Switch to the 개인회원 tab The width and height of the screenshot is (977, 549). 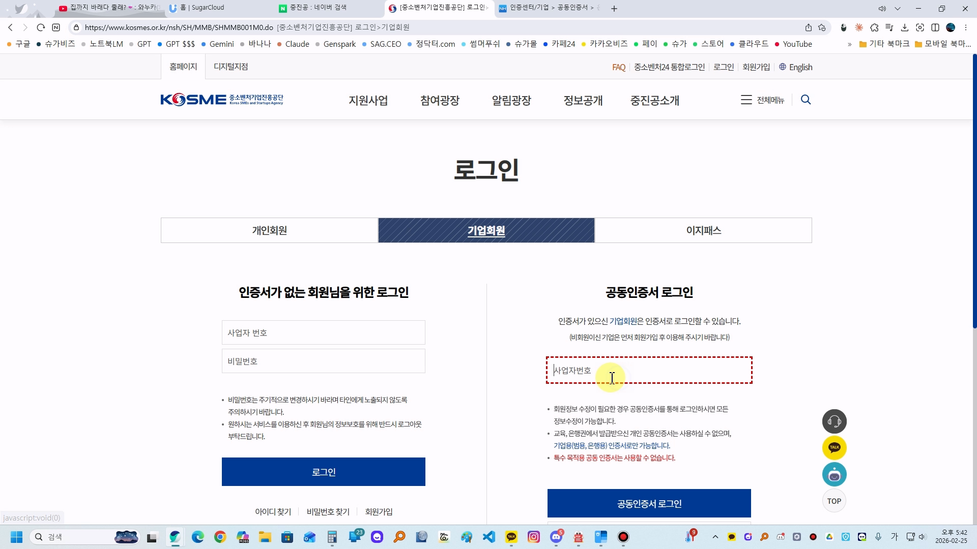click(x=269, y=230)
